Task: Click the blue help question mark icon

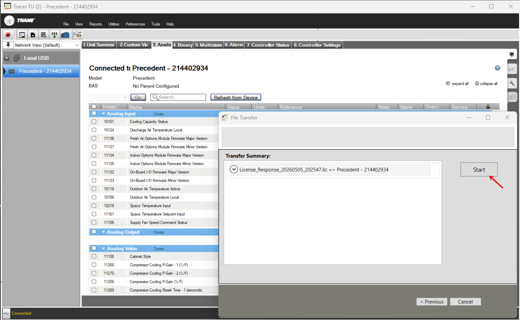Action: coord(497,68)
